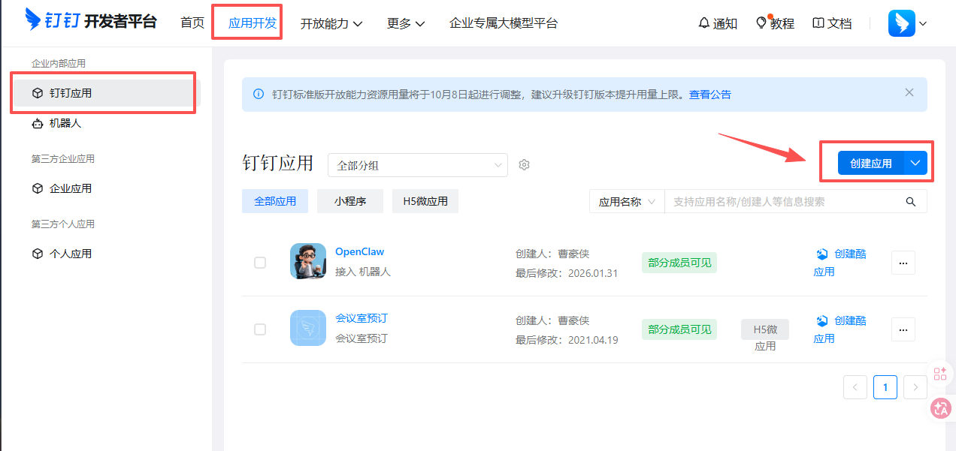
Task: Open 文档 documentation icon
Action: pos(818,23)
